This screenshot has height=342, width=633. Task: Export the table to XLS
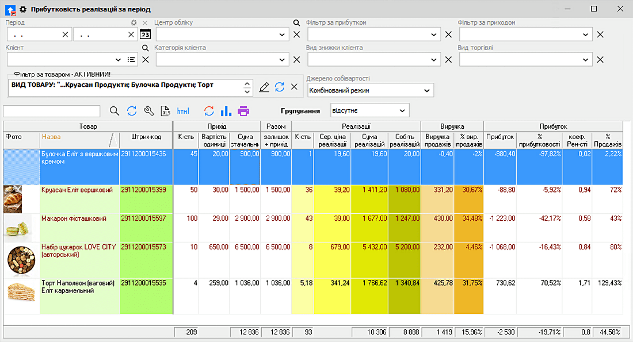166,111
